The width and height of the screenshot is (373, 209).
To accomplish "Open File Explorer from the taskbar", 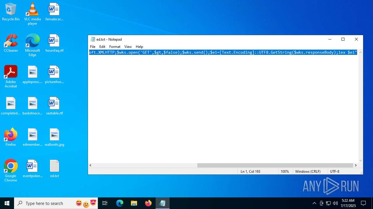I will [x=134, y=203].
